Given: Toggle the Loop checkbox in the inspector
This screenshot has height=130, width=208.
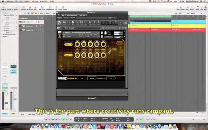Looking at the screenshot, I should pos(10,19).
